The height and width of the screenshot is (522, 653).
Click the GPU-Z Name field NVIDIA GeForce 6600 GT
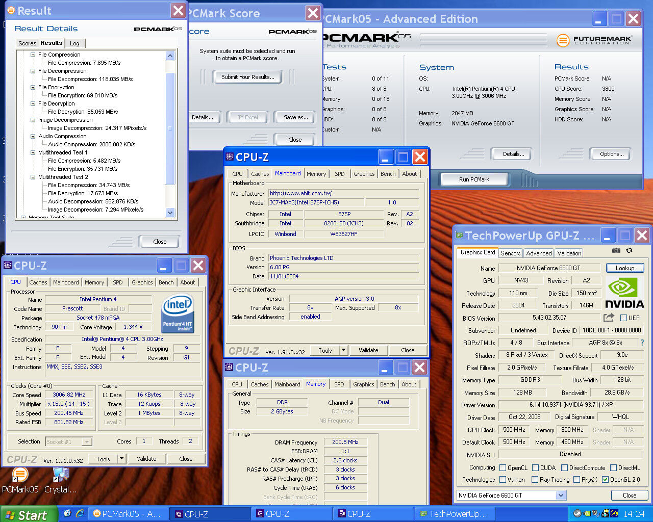[550, 268]
